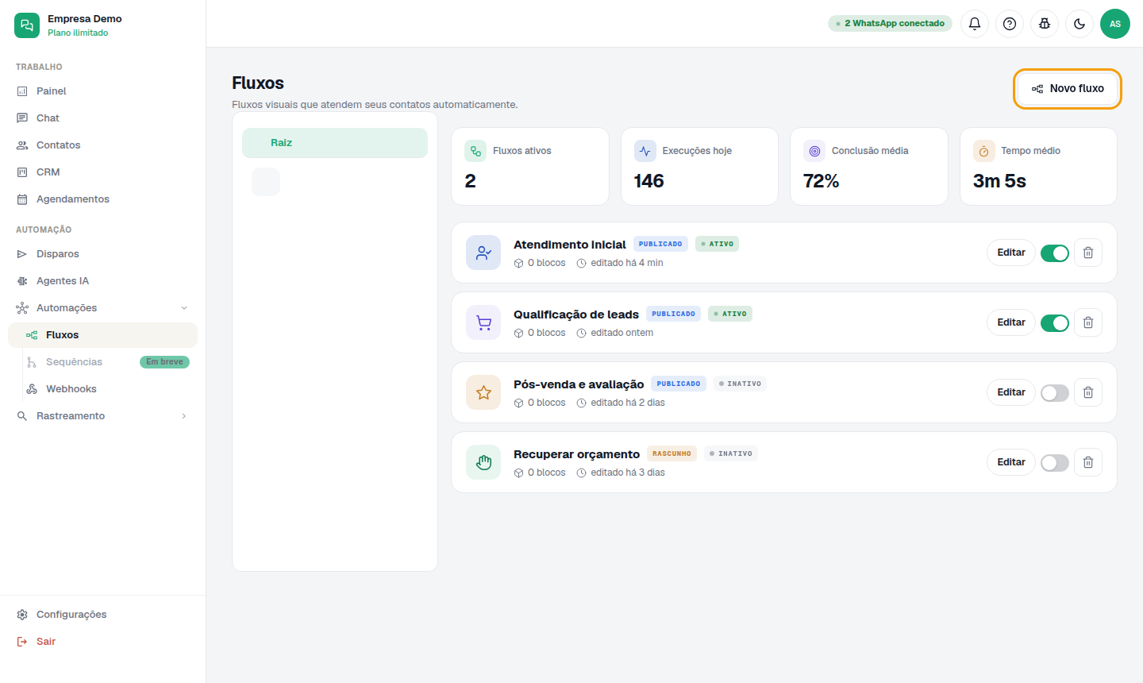Click the Empresa Demo logo icon

point(27,25)
